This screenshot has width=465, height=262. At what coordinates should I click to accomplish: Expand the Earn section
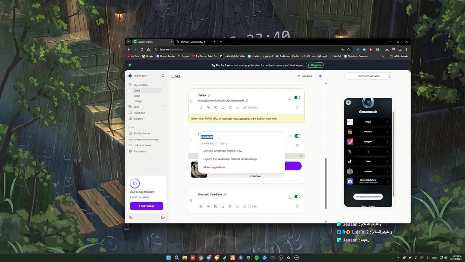click(163, 107)
